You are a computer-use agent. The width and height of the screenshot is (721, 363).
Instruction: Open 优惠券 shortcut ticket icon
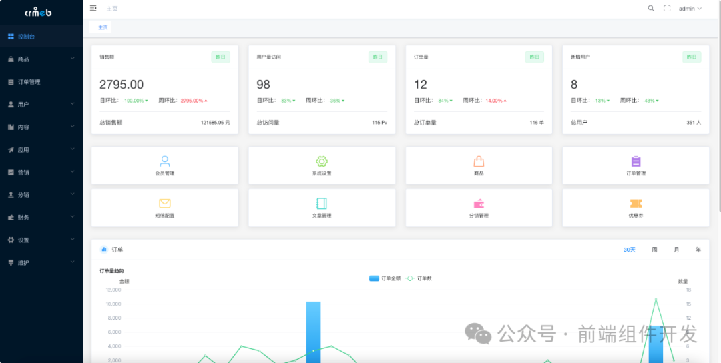636,204
